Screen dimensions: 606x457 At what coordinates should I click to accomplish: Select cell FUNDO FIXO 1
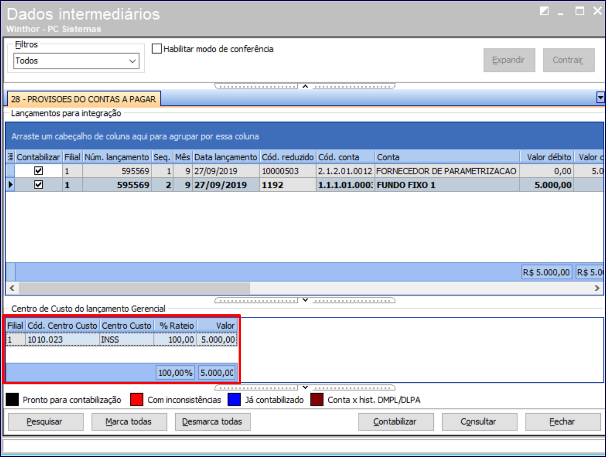coord(447,184)
